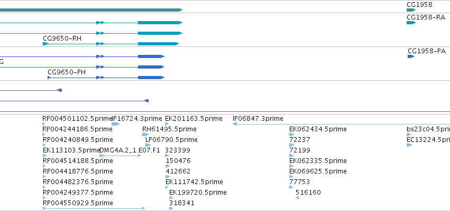Open EST RP004482376.5prime
The width and height of the screenshot is (450, 211).
tap(78, 182)
